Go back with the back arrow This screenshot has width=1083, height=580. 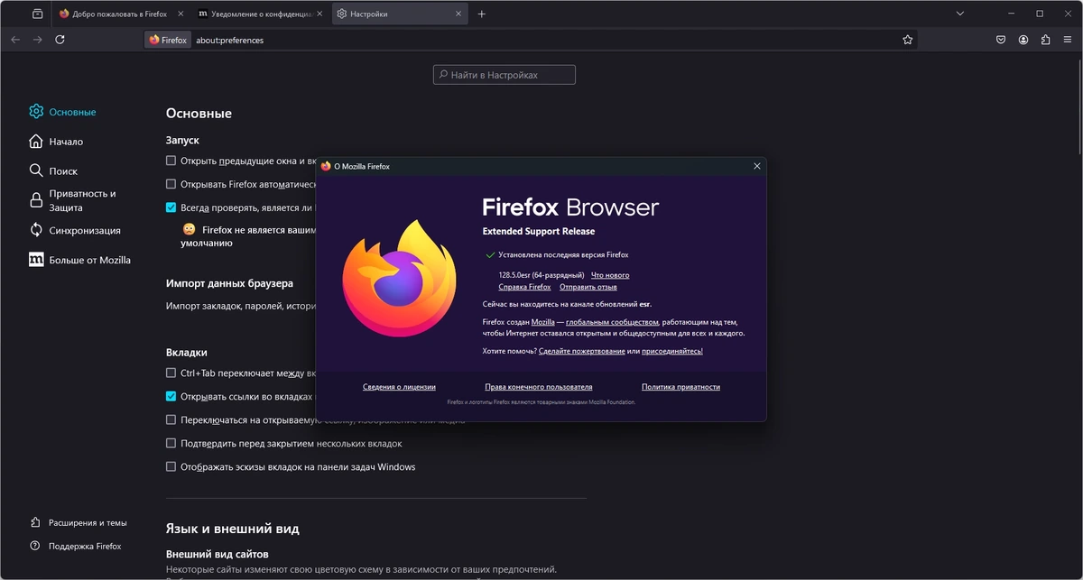tap(15, 40)
